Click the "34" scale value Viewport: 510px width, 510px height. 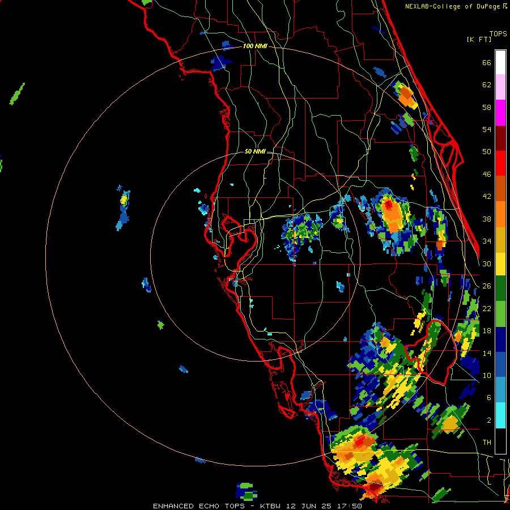pos(487,241)
